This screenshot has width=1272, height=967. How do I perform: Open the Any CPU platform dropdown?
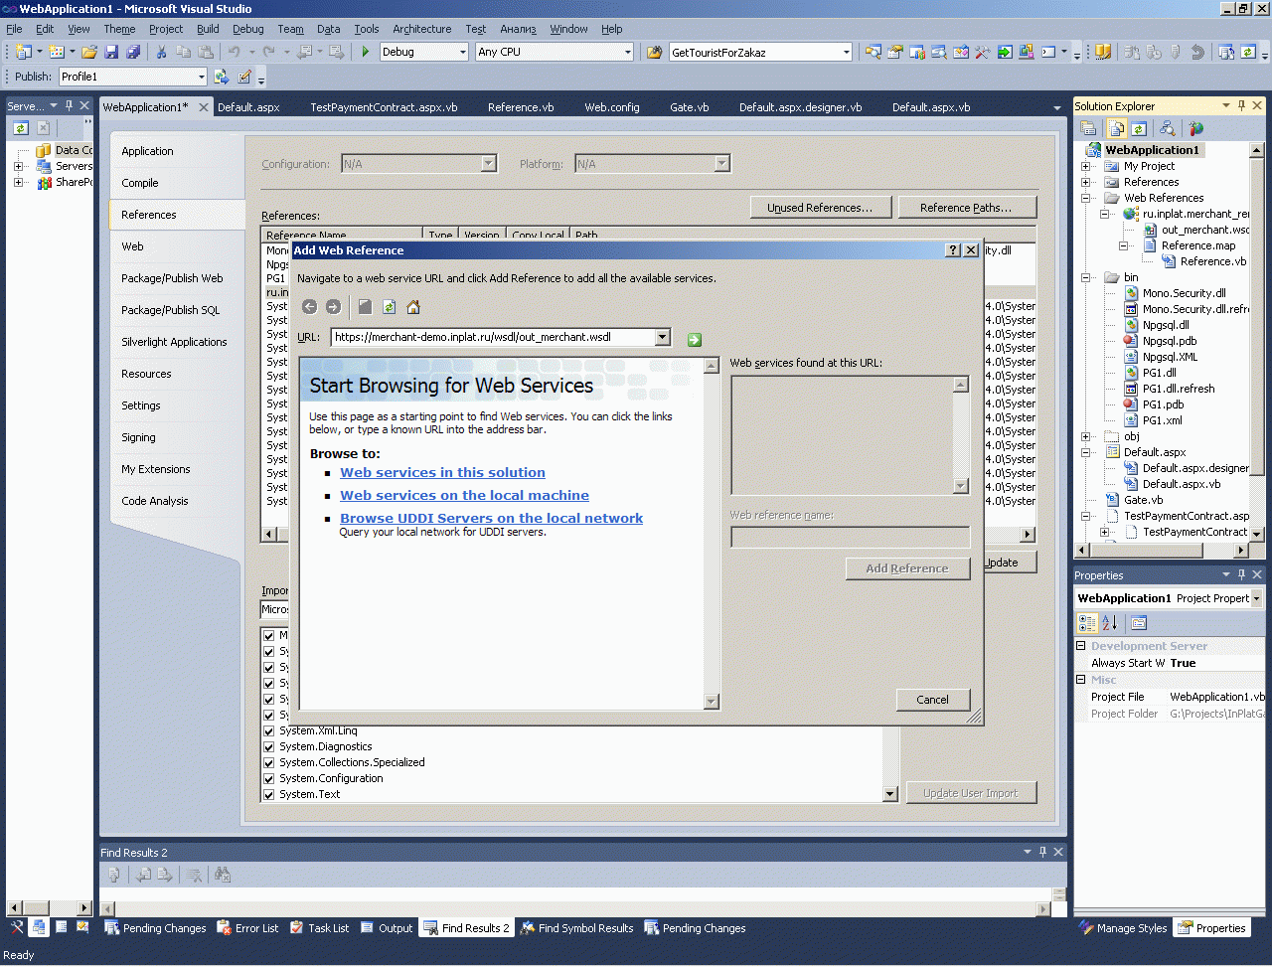(627, 52)
